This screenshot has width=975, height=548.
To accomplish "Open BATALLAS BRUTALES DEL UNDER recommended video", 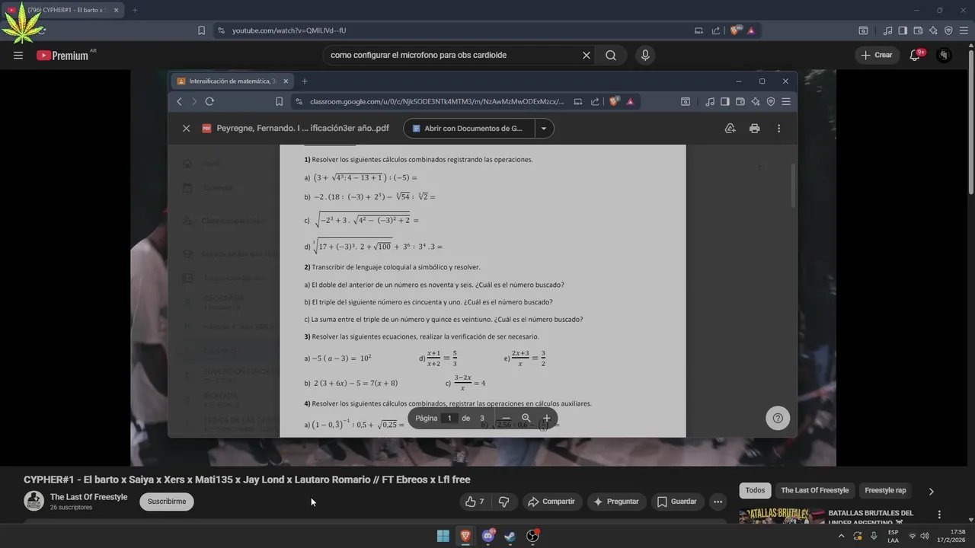I will click(x=871, y=518).
